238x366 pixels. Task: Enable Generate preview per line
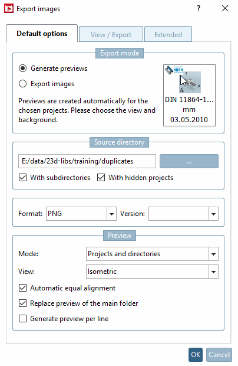[x=22, y=318]
